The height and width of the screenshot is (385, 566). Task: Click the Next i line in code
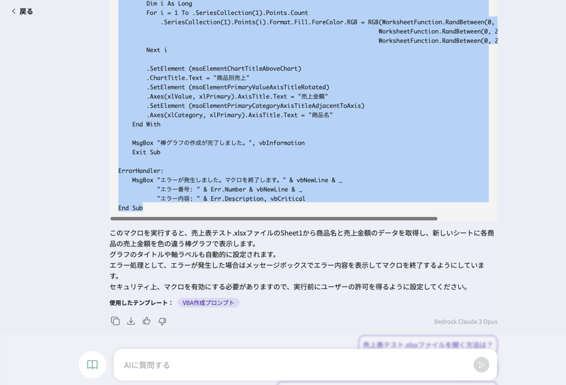point(156,50)
